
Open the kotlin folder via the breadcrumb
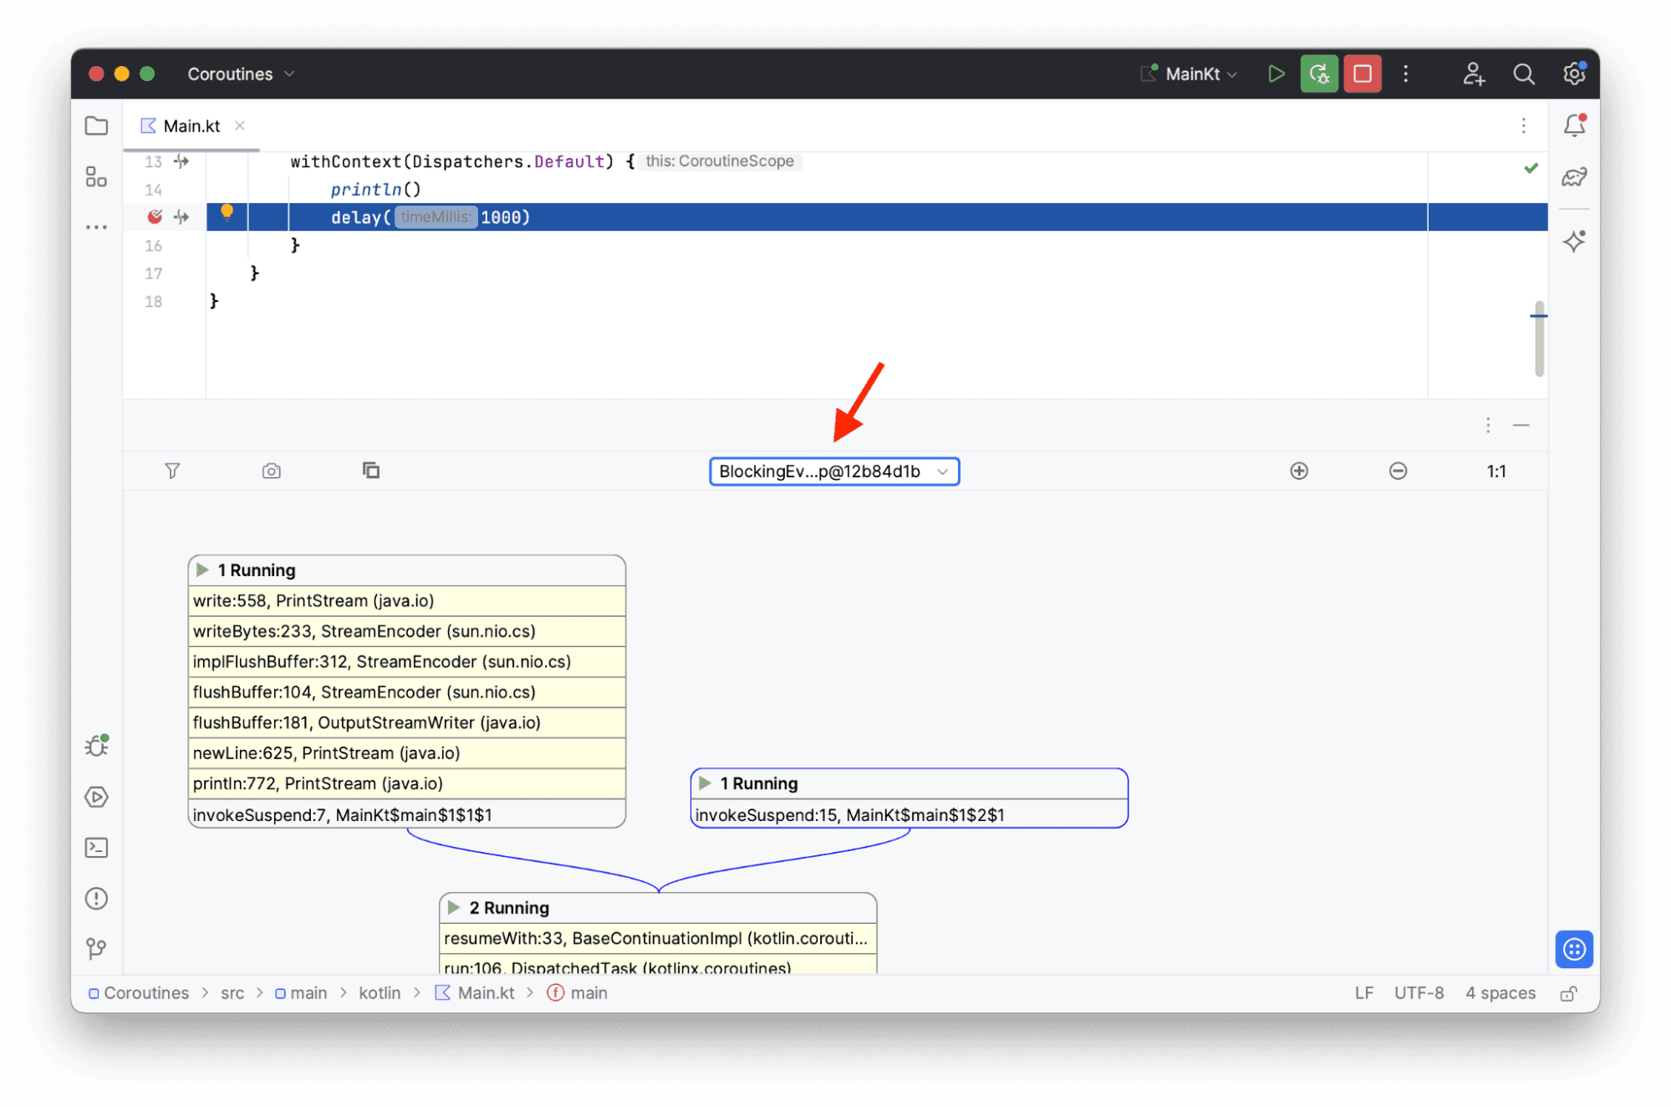pyautogui.click(x=380, y=992)
